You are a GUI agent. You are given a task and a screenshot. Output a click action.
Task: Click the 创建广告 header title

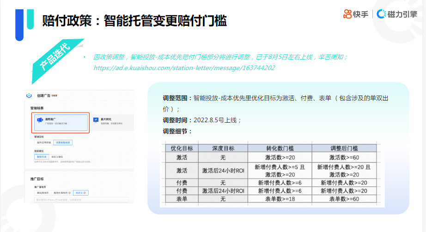[43, 95]
